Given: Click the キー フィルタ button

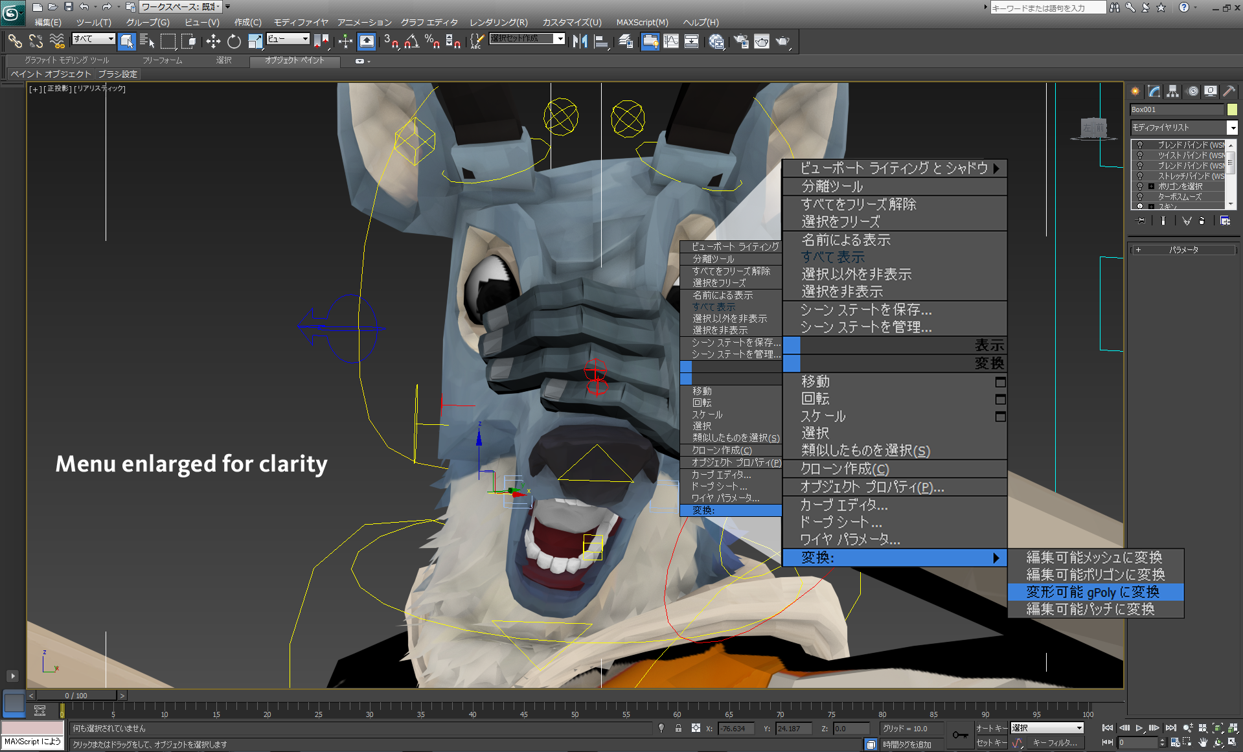Looking at the screenshot, I should click(x=1055, y=743).
